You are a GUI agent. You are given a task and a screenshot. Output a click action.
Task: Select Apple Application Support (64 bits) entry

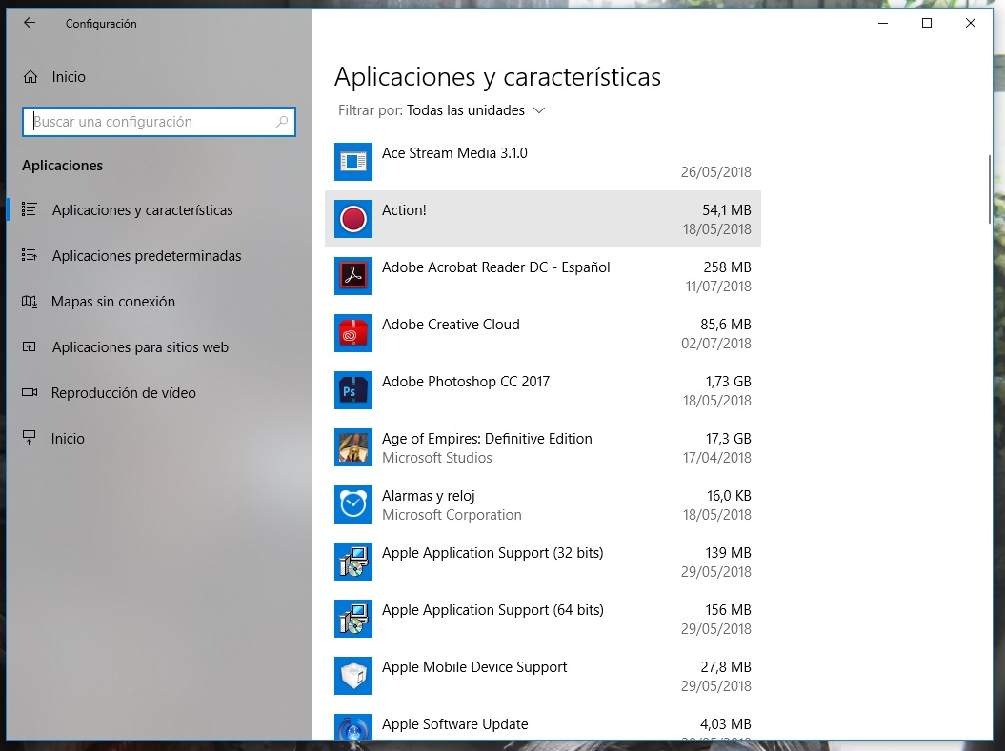[492, 610]
